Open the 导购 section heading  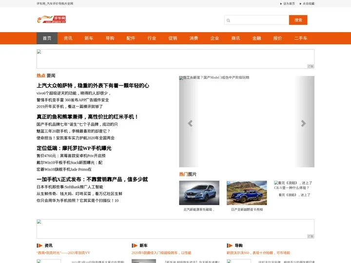pyautogui.click(x=238, y=245)
